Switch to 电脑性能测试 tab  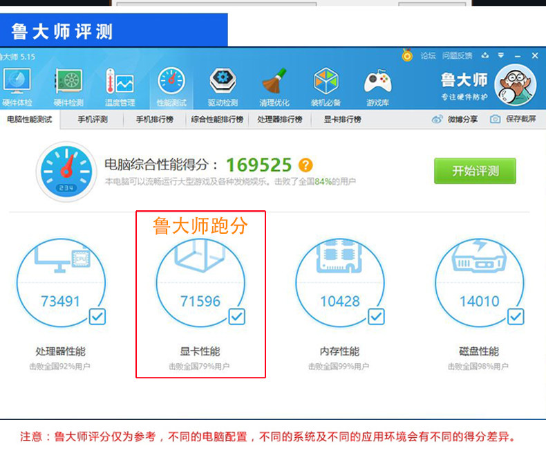30,120
